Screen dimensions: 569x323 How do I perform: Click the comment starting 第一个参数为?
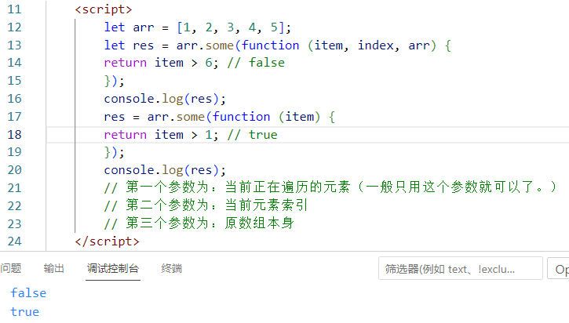(330, 187)
